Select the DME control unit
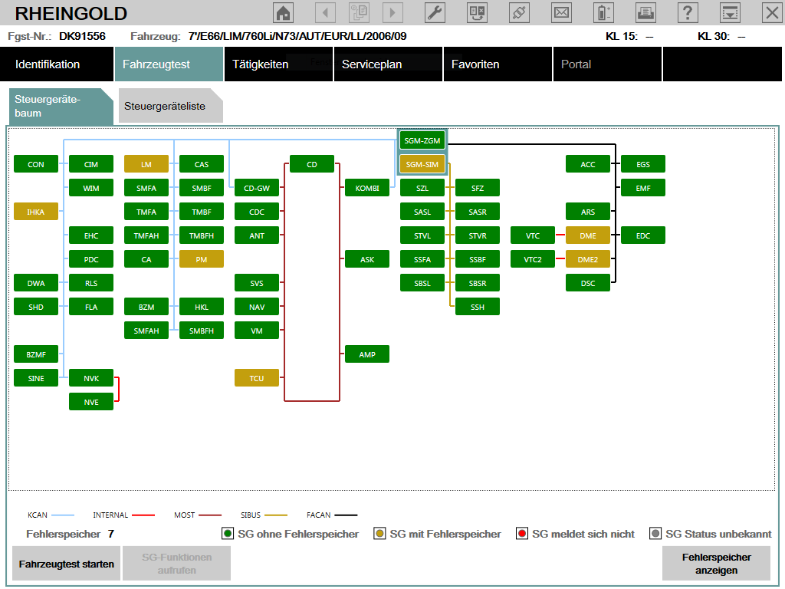 click(x=588, y=235)
